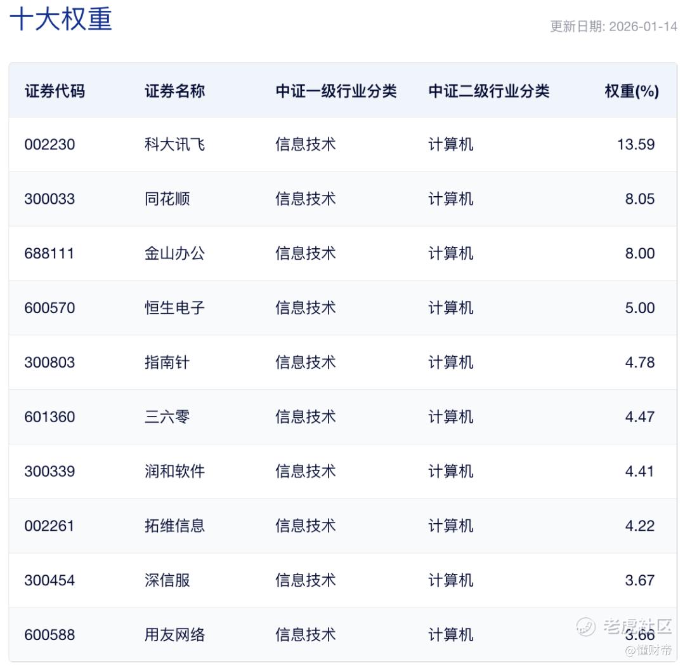Select the 润和软件 name cell
This screenshot has width=685, height=666.
175,471
